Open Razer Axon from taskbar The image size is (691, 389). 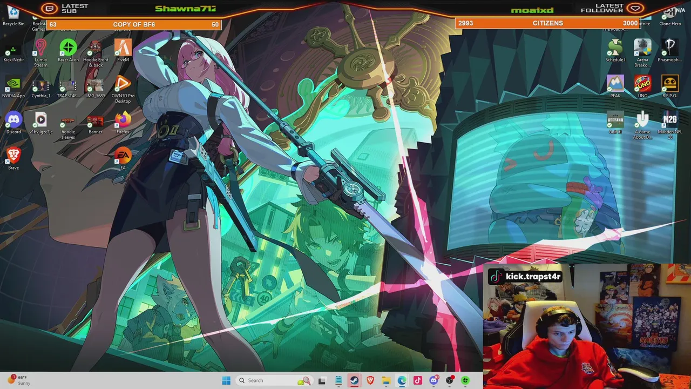(x=465, y=380)
